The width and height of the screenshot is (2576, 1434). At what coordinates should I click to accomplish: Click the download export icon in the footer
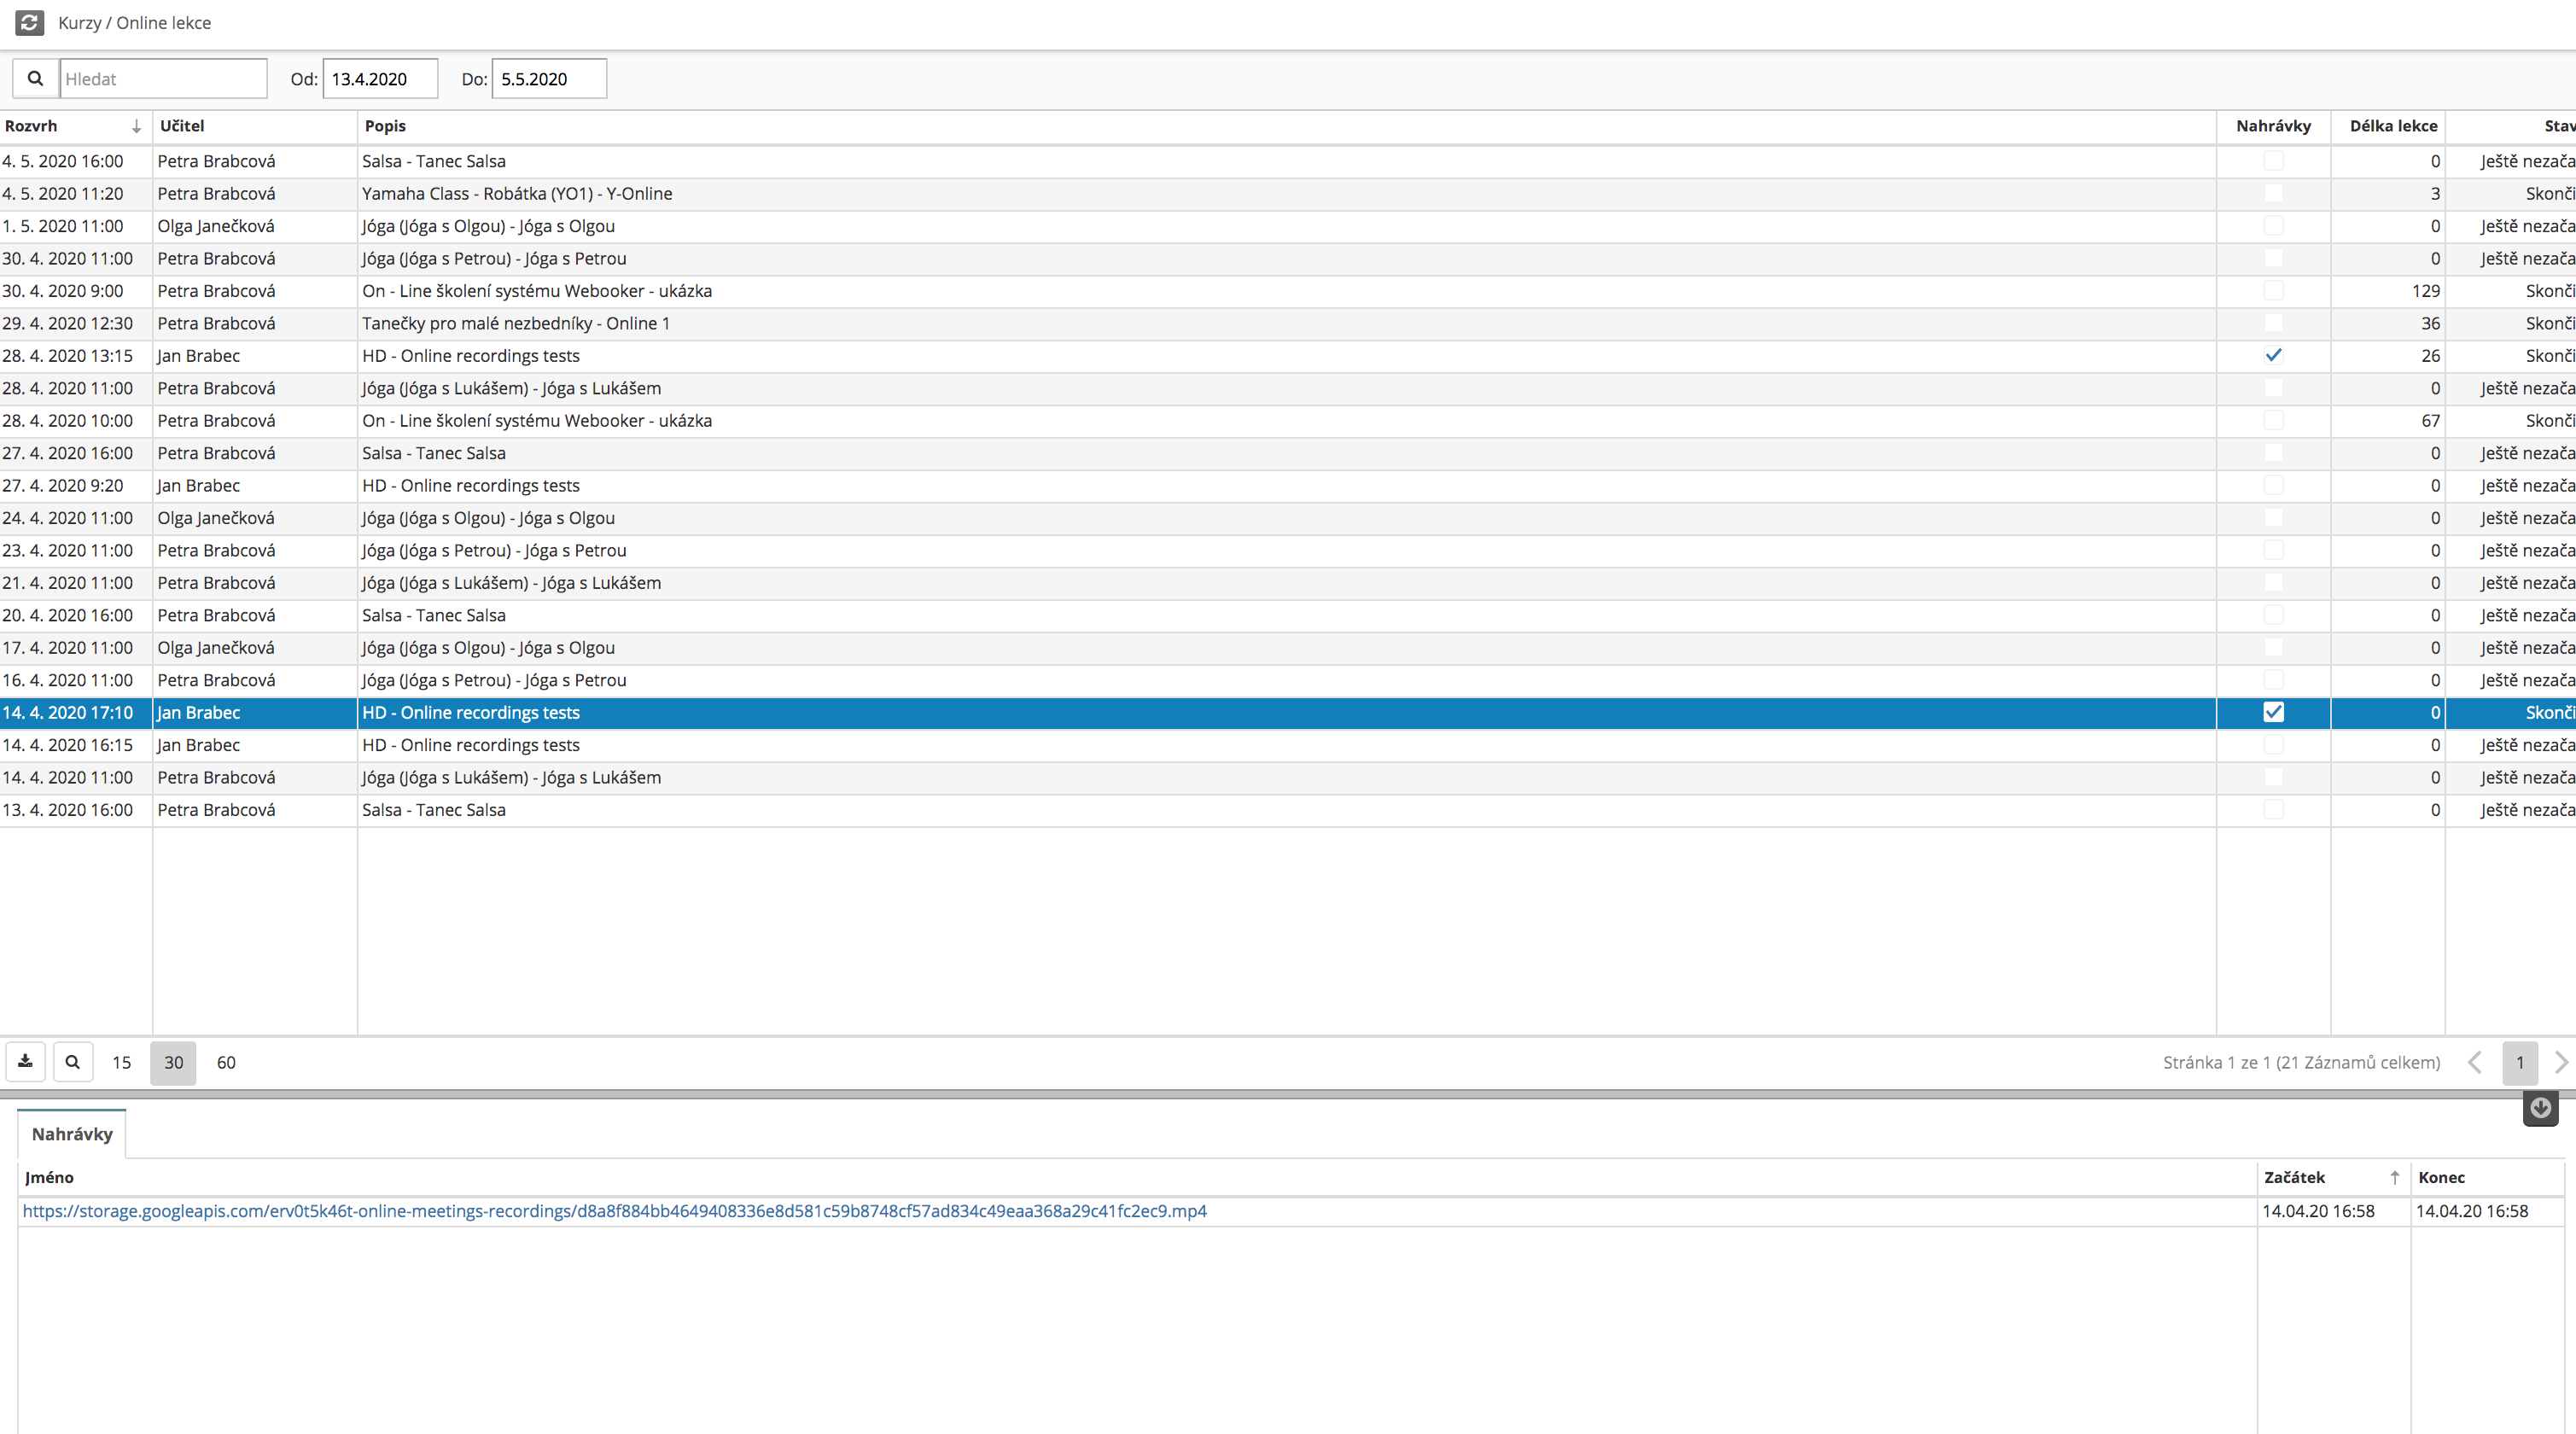(x=25, y=1062)
